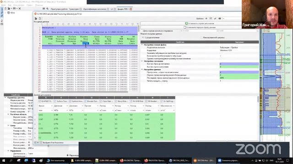
Task: Open the yellow folder taskbar window
Action: [81, 160]
